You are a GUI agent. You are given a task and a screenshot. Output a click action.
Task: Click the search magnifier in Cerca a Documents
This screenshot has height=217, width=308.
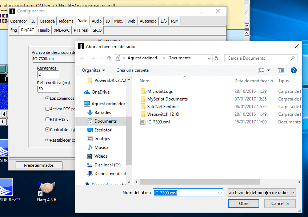(x=292, y=58)
